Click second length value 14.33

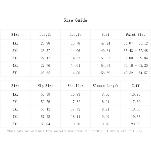[75, 58]
